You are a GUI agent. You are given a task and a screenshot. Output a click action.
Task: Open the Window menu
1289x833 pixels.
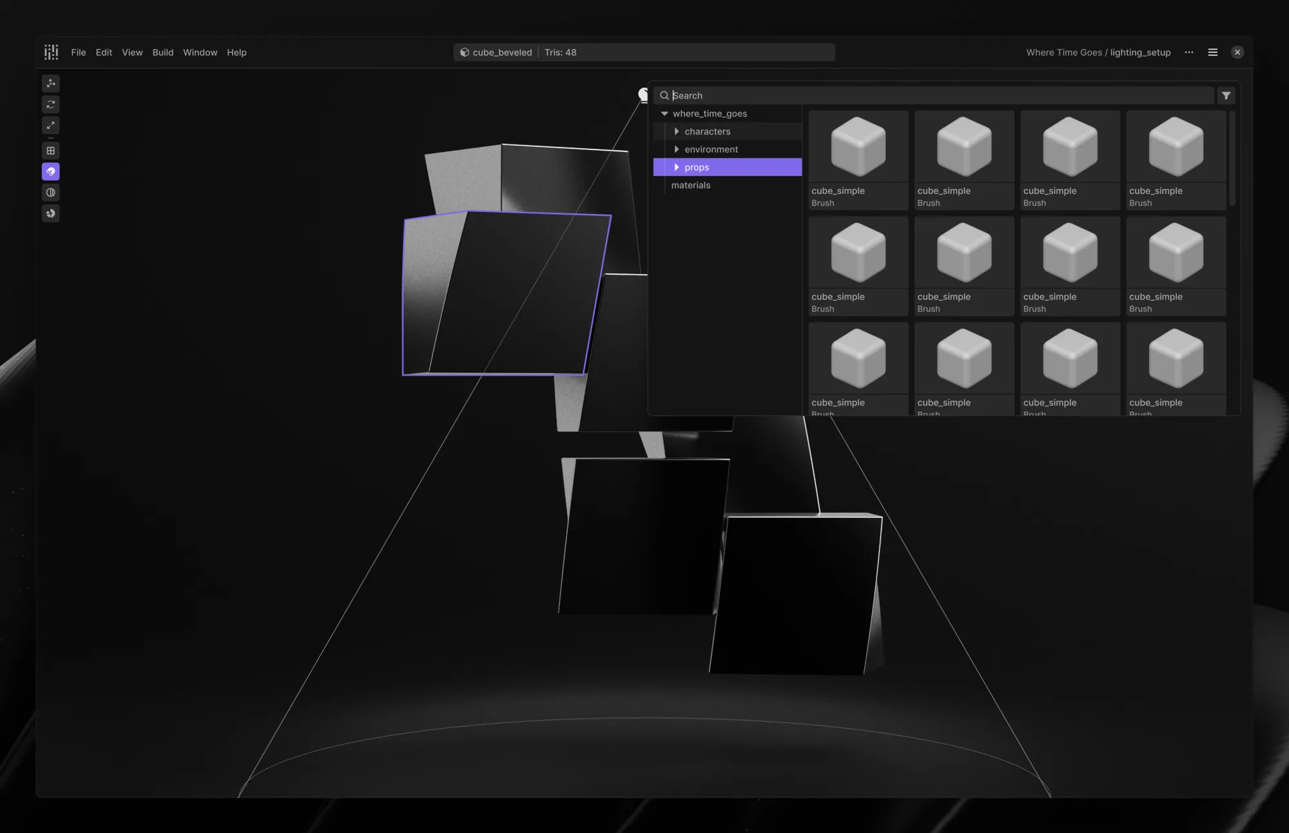point(200,52)
